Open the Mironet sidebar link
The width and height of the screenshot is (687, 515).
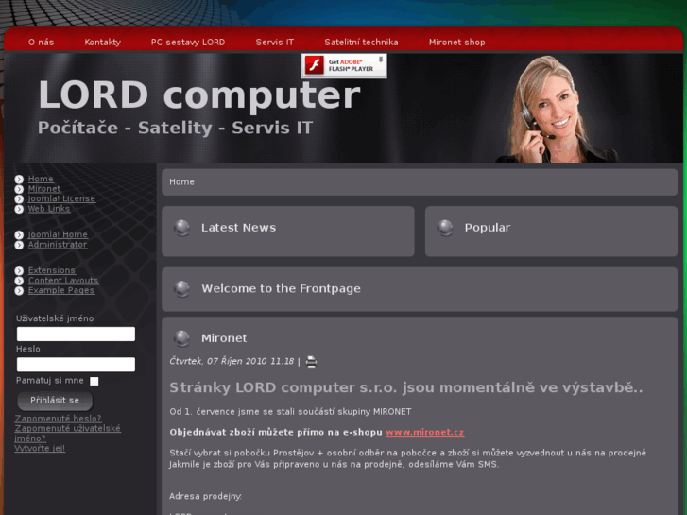[x=44, y=188]
